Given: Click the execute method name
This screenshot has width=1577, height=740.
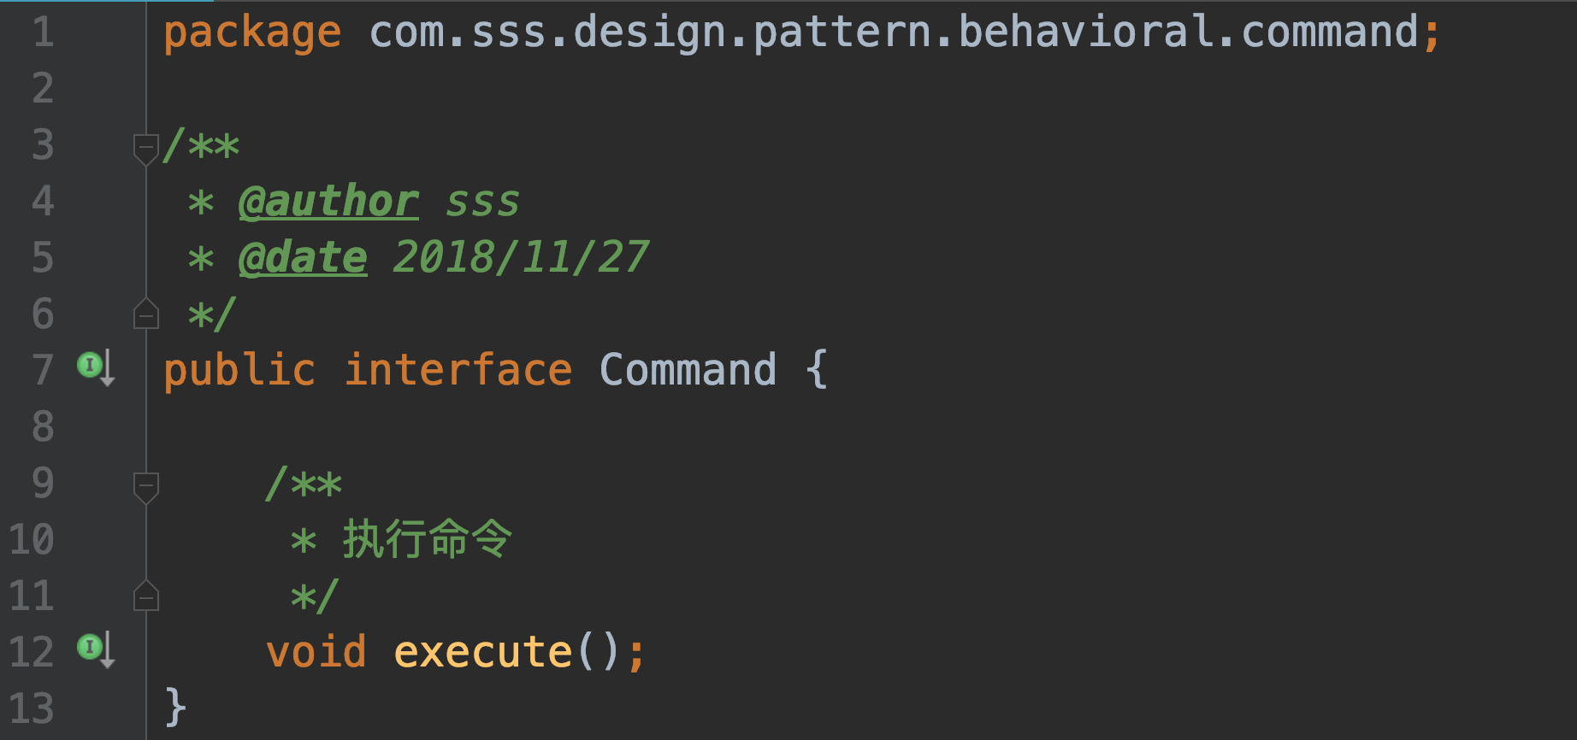Looking at the screenshot, I should [482, 652].
